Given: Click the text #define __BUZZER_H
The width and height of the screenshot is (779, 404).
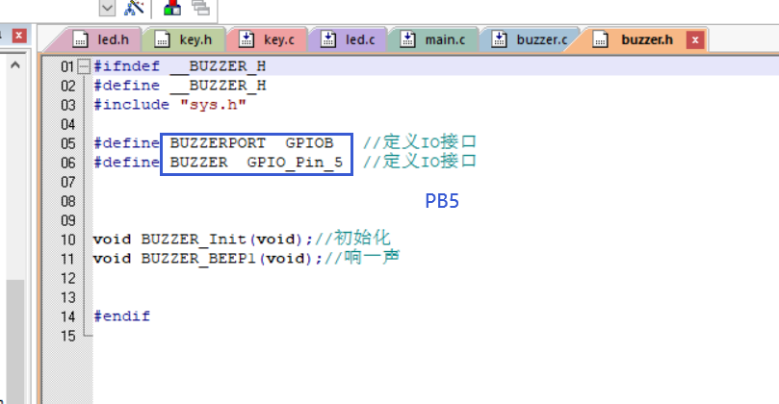Looking at the screenshot, I should (180, 86).
